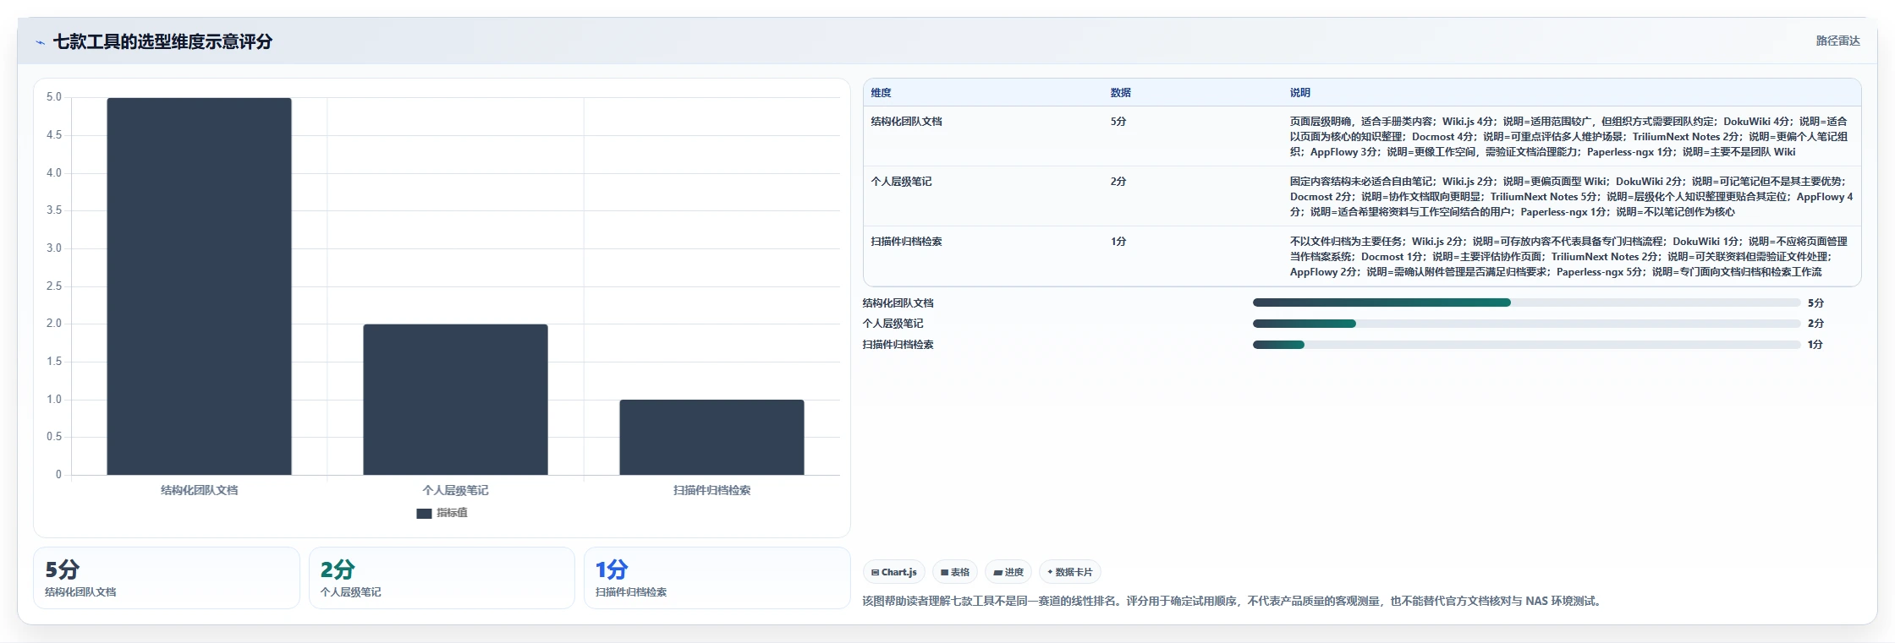The width and height of the screenshot is (1895, 643).
Task: Click the 2.5 y-axis tick label
Action: pos(54,286)
